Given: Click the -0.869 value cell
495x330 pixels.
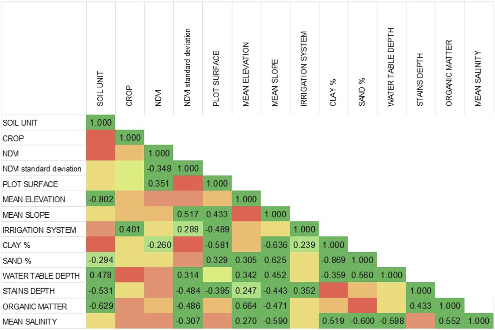Looking at the screenshot, I should 333,260.
